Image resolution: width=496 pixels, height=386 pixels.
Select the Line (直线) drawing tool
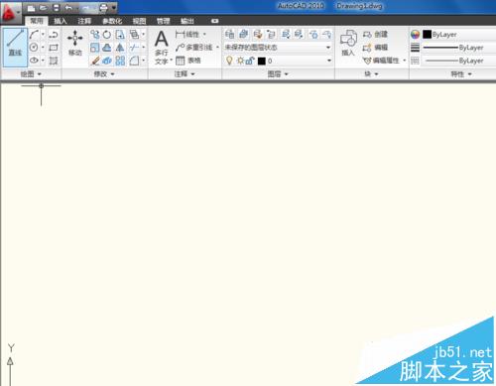pyautogui.click(x=15, y=47)
